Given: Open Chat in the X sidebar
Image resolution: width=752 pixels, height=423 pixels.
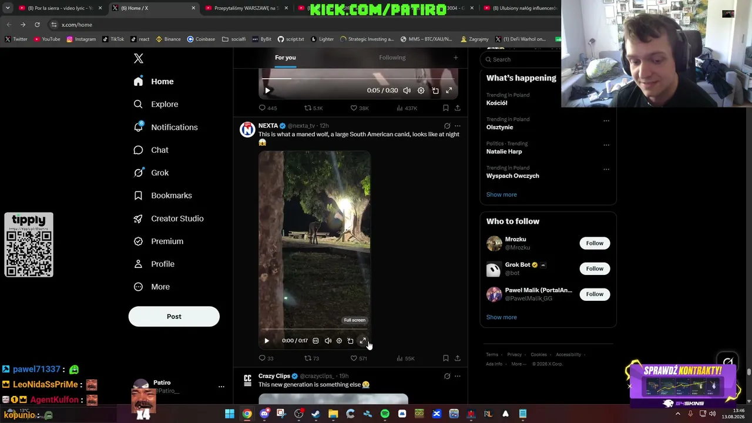Looking at the screenshot, I should coord(151,150).
